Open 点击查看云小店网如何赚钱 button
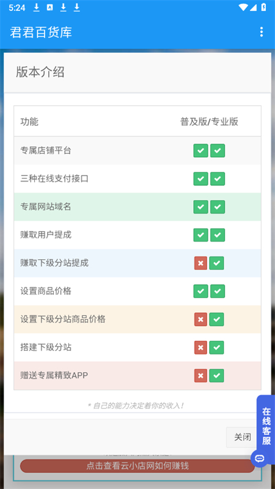Screen dimensions: 275x489 (137, 466)
